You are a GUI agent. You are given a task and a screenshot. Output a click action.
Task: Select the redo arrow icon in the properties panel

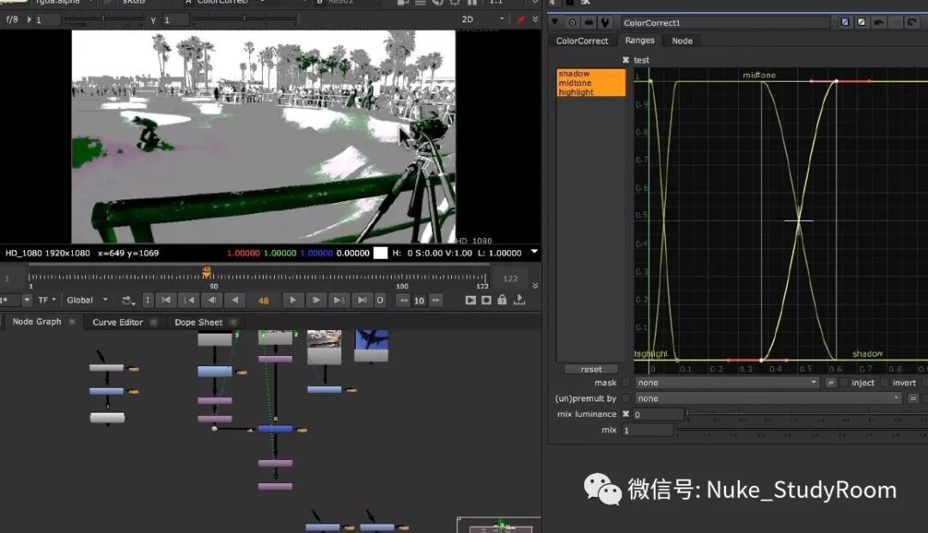point(913,21)
